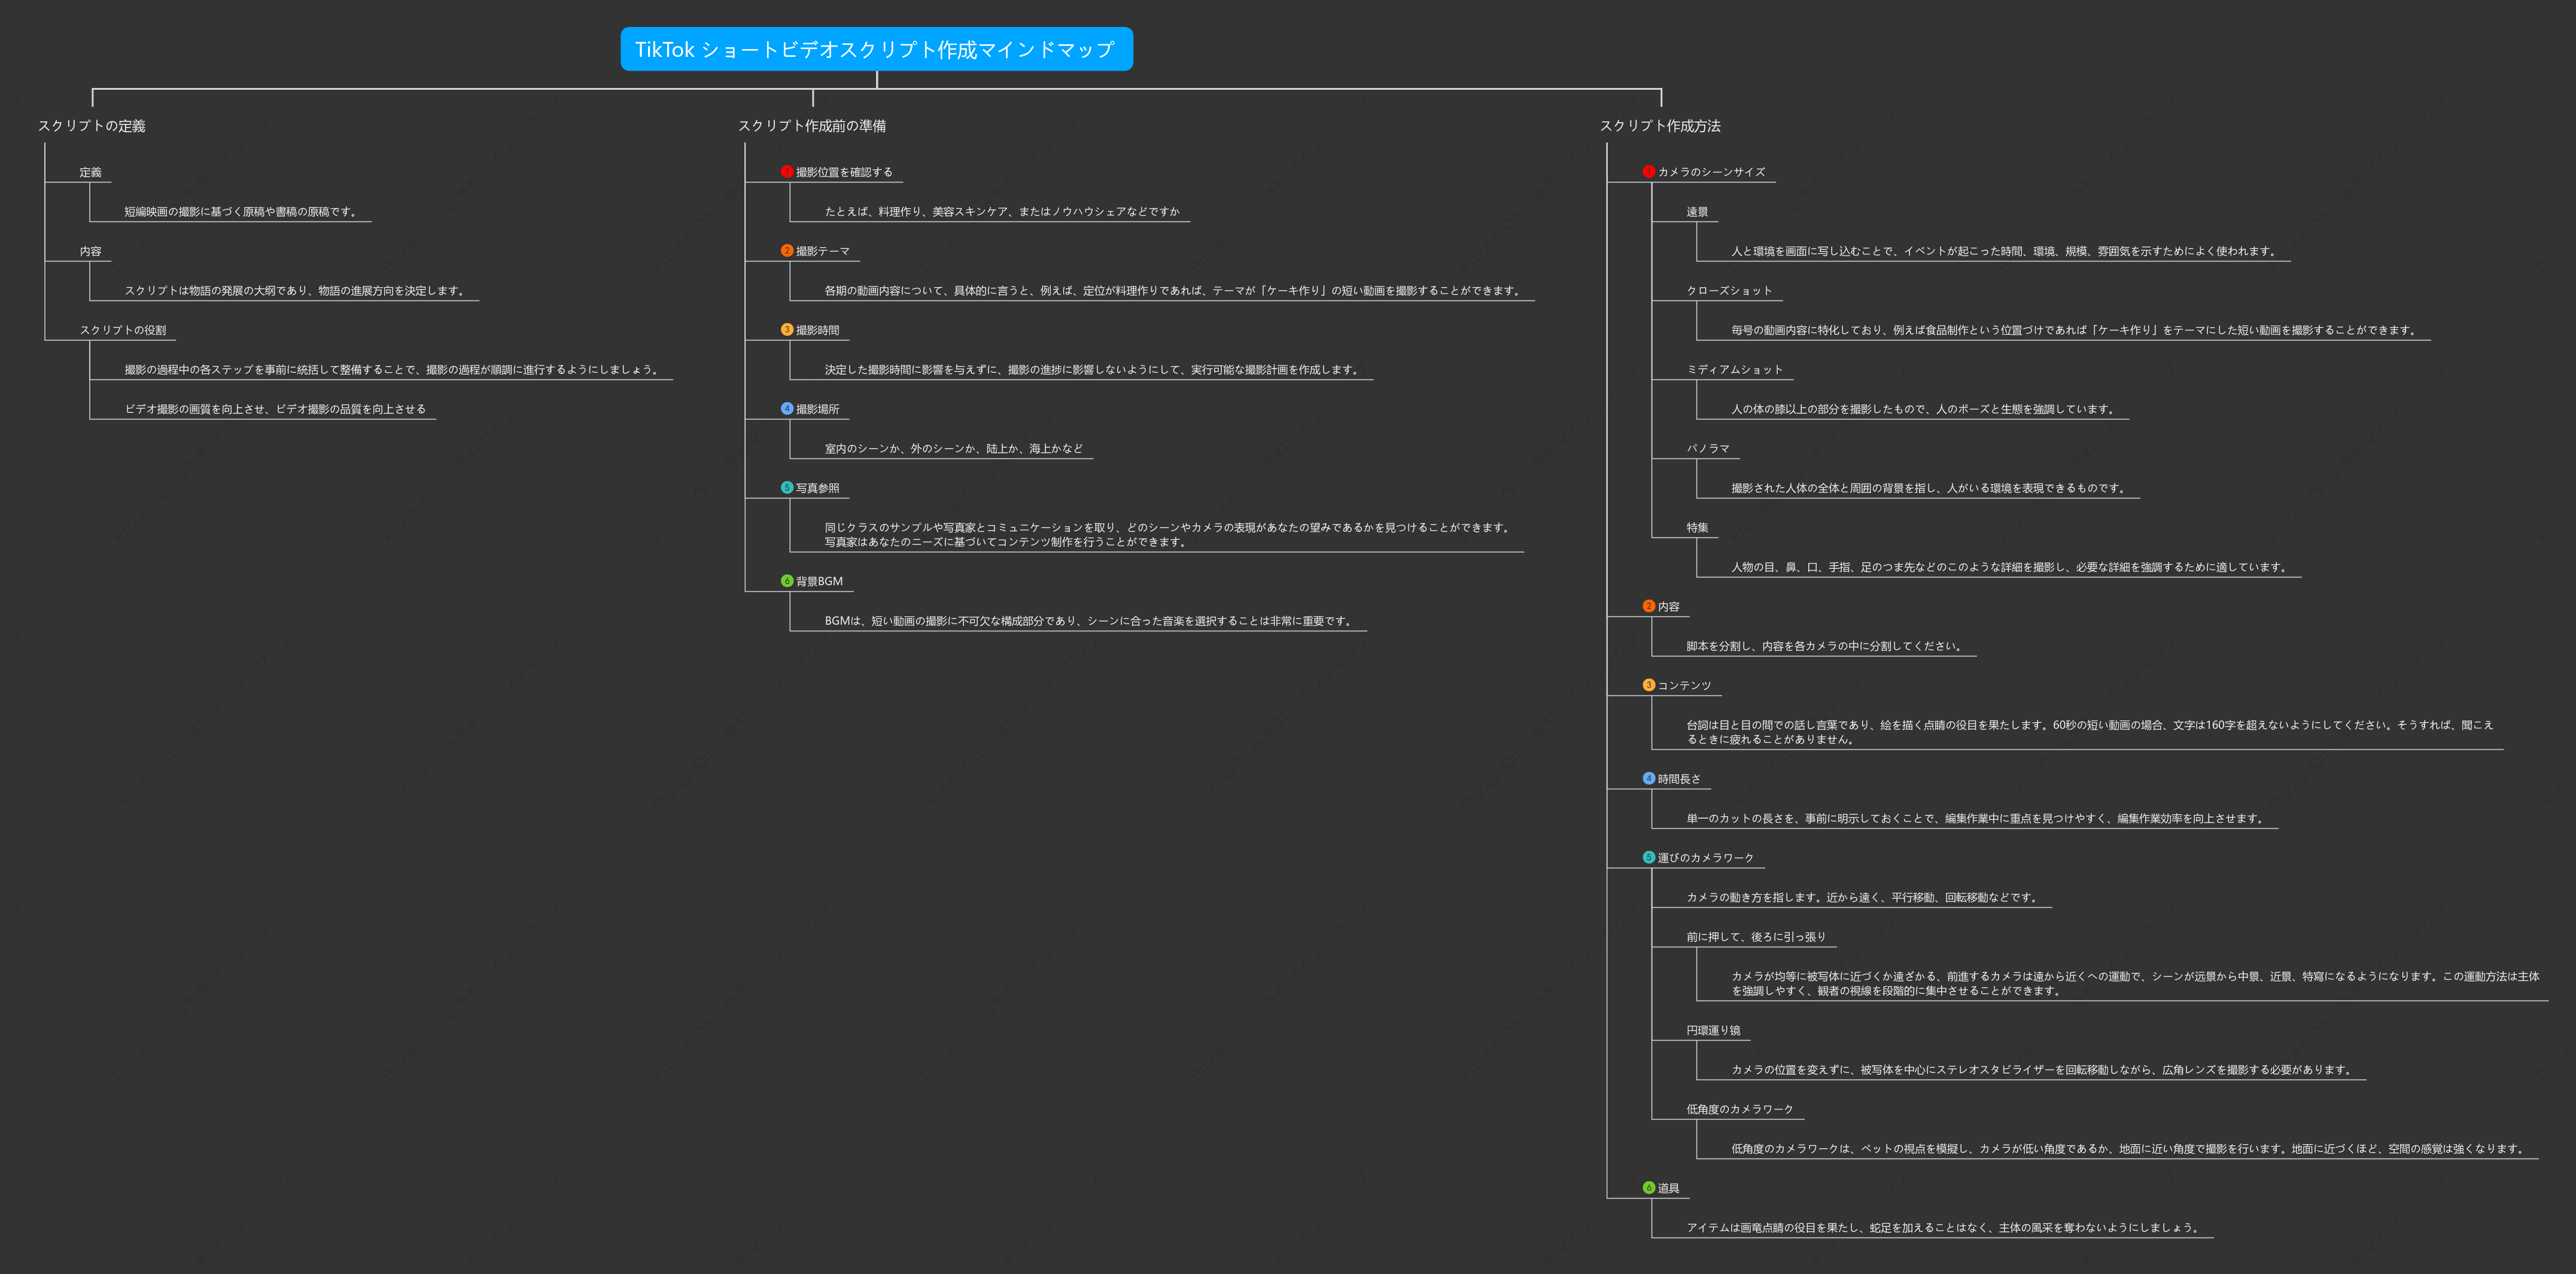Select the スクリプトの役割 subtopic
The width and height of the screenshot is (2576, 1274).
point(123,330)
